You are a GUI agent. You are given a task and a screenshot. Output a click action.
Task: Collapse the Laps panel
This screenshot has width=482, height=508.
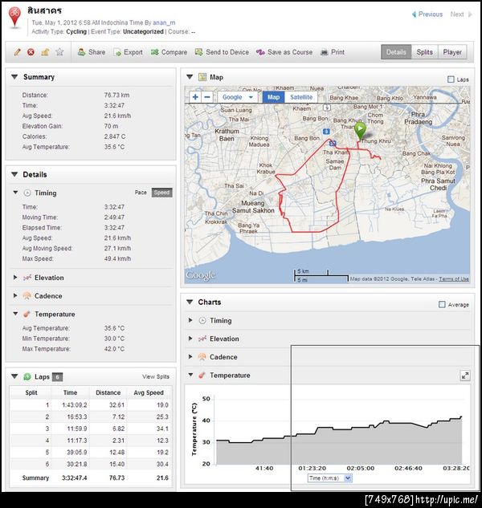14,376
